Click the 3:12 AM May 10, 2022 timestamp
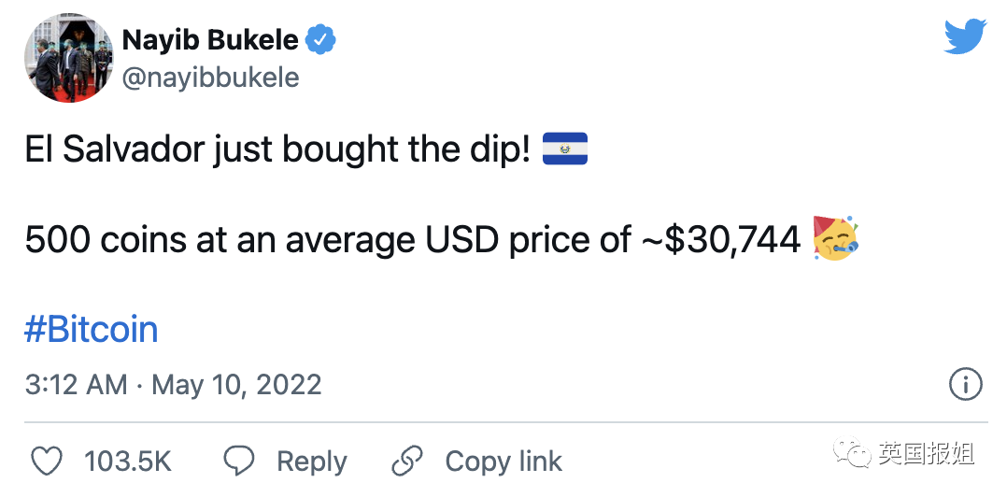 click(x=173, y=384)
